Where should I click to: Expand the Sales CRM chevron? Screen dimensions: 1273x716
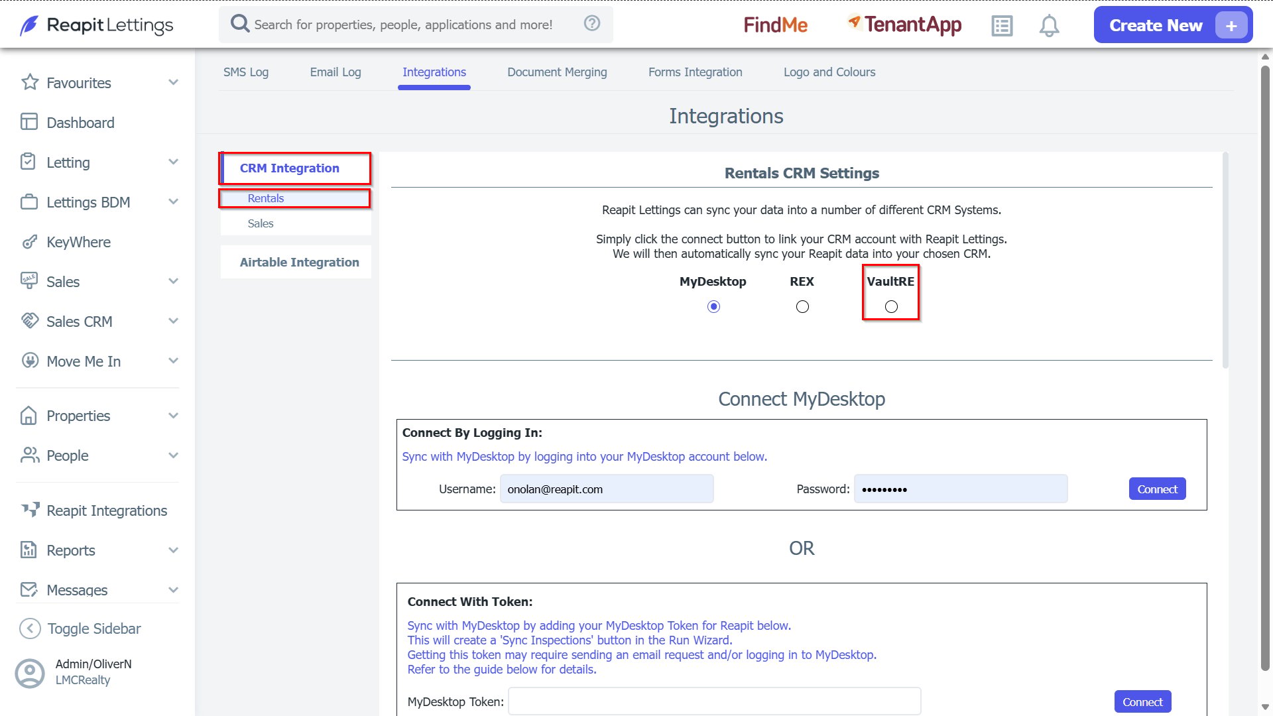click(x=174, y=321)
